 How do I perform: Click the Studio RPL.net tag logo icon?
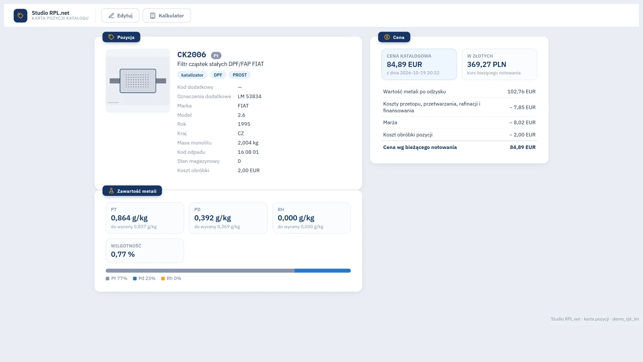[20, 15]
